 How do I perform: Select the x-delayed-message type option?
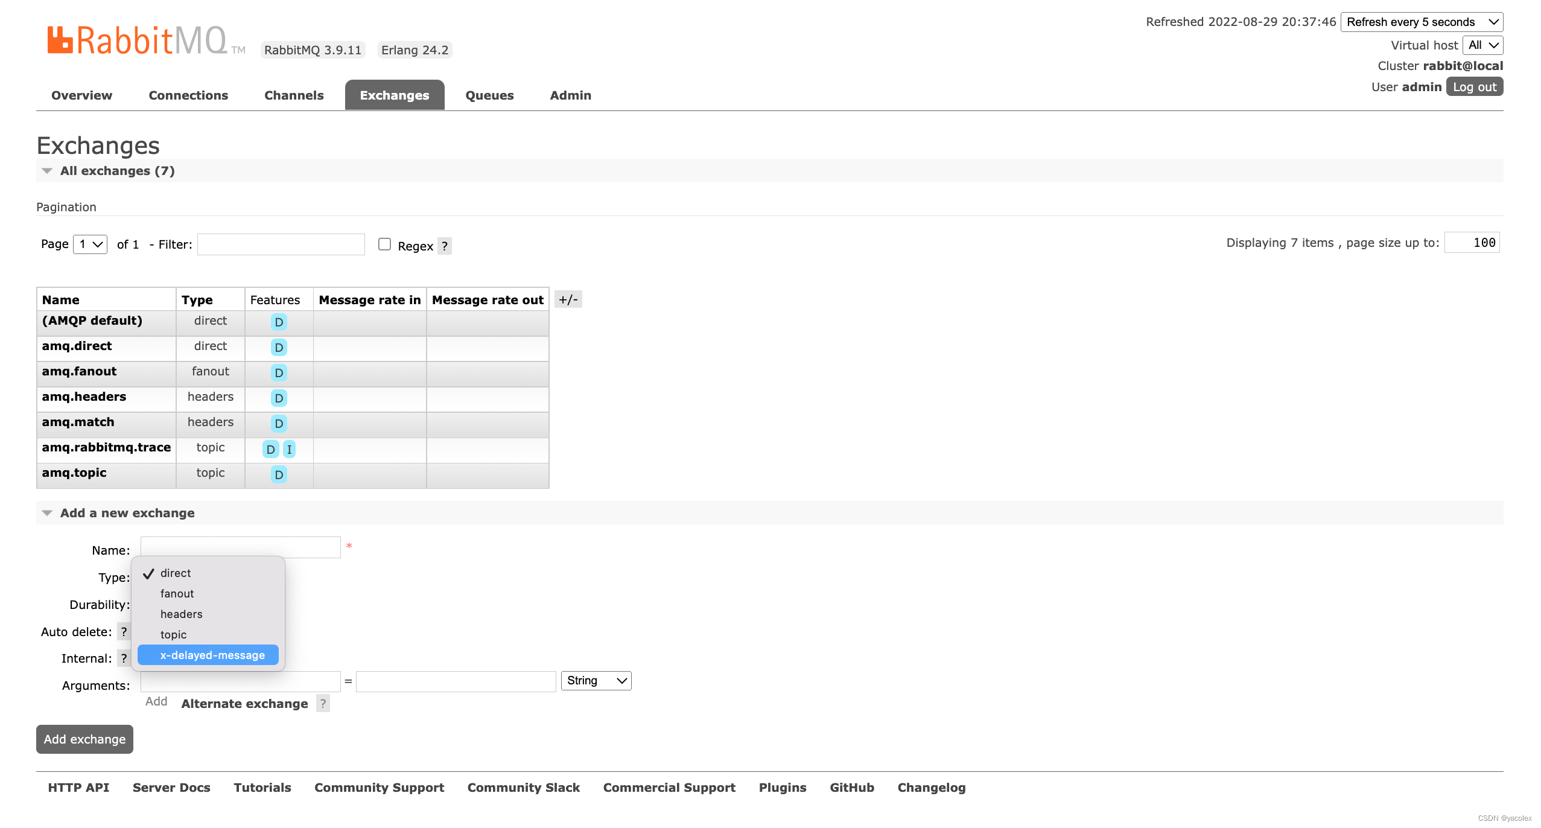[x=208, y=655]
